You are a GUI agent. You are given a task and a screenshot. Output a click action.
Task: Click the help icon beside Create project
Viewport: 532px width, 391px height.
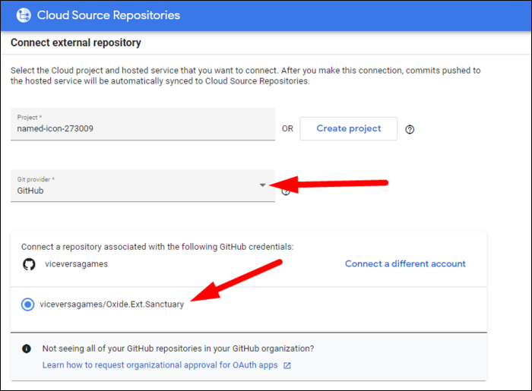(410, 129)
